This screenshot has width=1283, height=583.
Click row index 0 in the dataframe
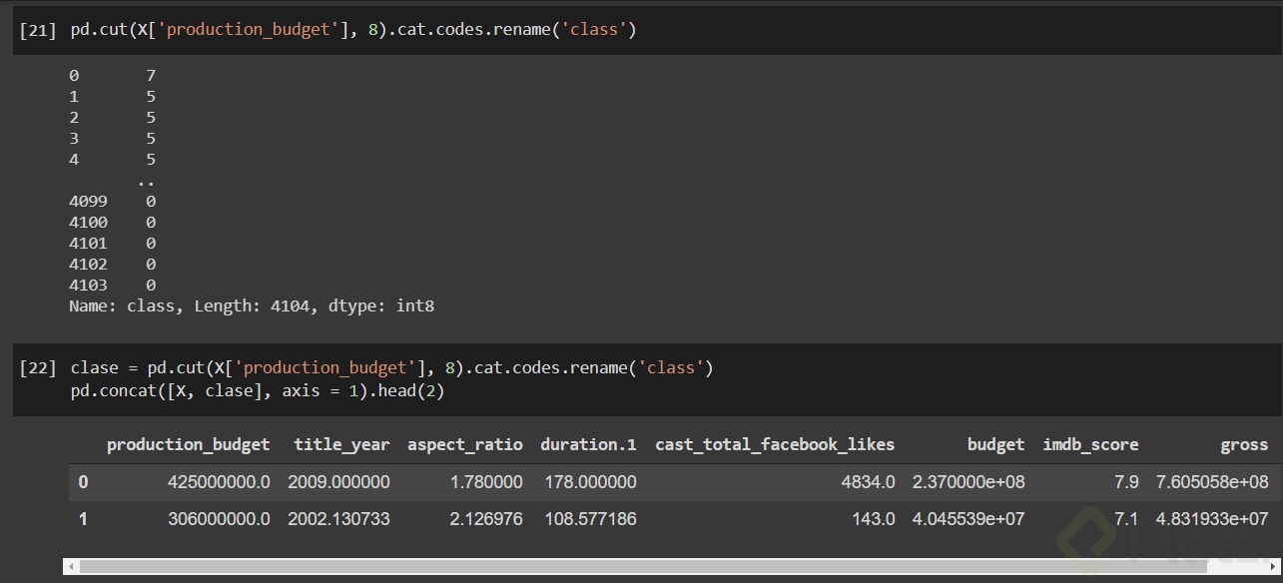coord(83,482)
